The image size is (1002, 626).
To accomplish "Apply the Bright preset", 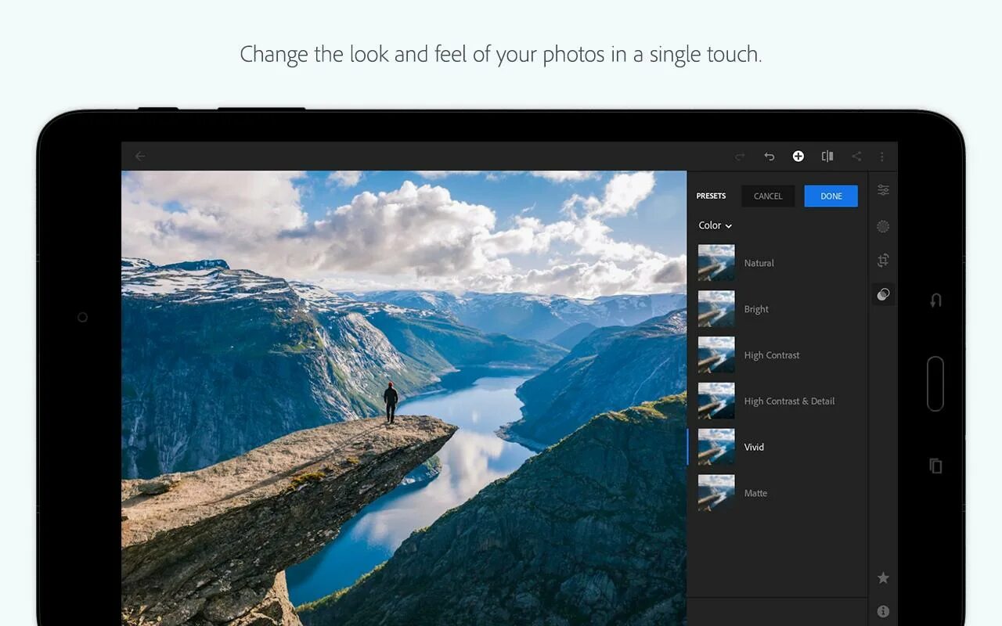I will (x=777, y=309).
